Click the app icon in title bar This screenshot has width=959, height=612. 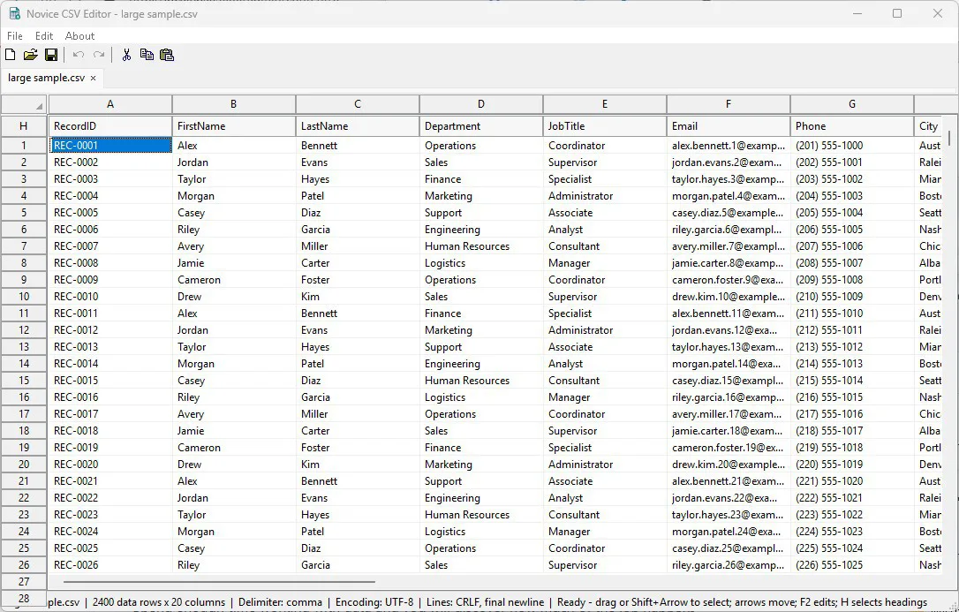tap(14, 13)
